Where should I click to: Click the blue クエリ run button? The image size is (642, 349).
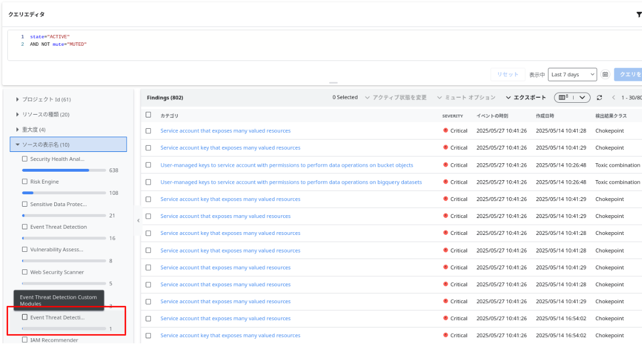628,75
